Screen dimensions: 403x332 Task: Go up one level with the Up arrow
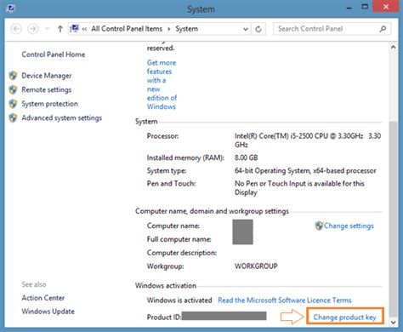[60, 29]
